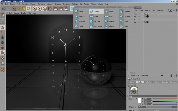Add a Polygon primitive
The width and height of the screenshot is (178, 111).
81,16
